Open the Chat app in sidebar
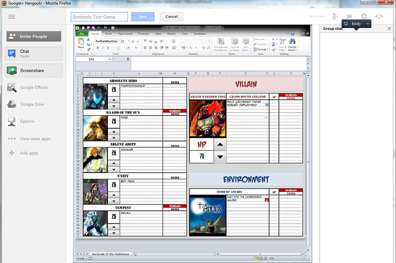Image resolution: width=396 pixels, height=263 pixels. 34,53
